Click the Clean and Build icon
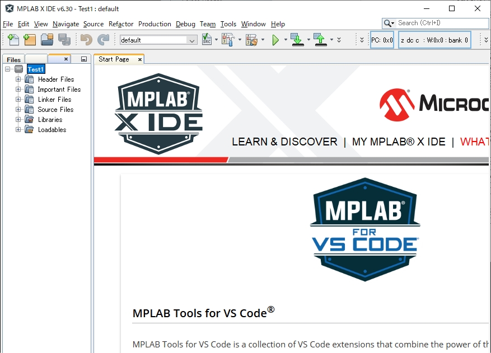Screen dimensions: 491x353 click(x=251, y=40)
